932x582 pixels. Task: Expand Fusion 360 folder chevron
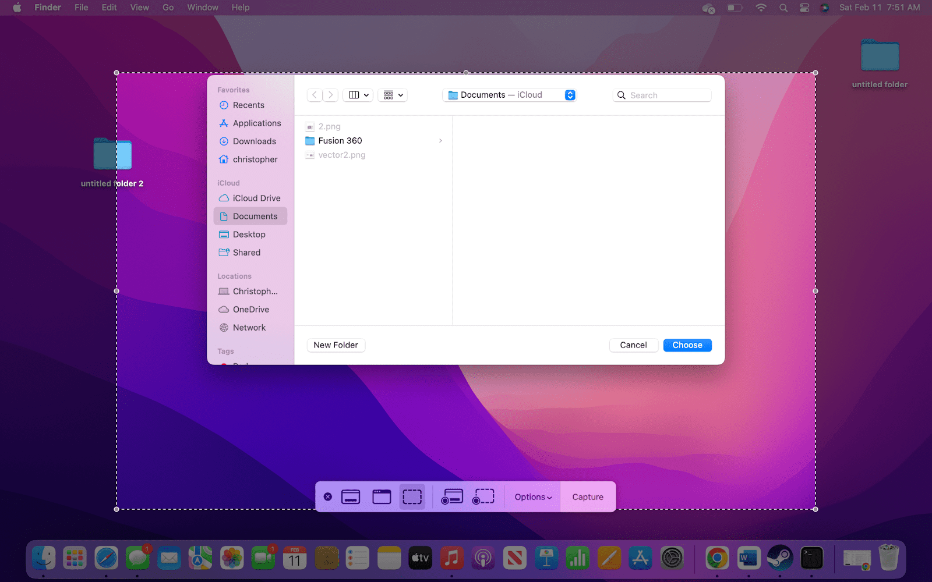440,141
